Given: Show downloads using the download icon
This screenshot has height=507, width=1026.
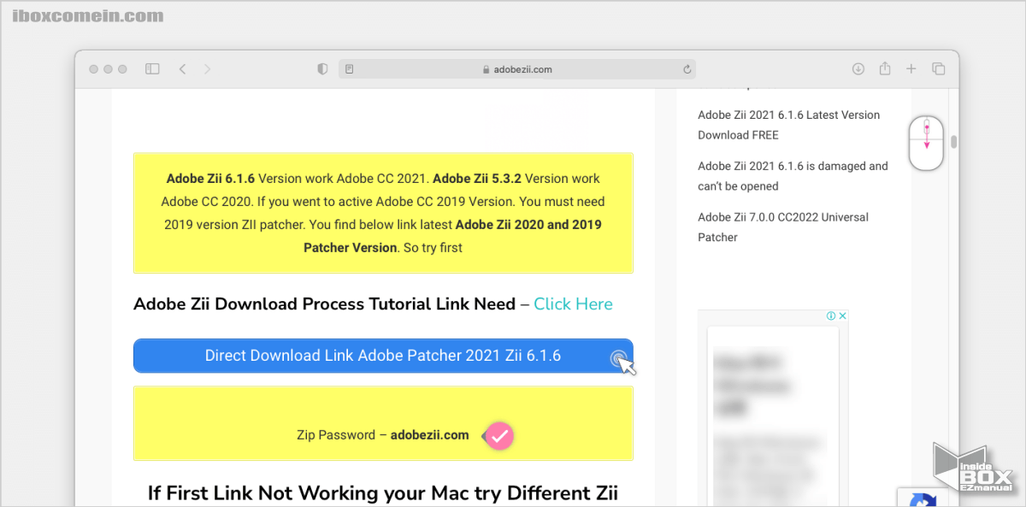Looking at the screenshot, I should (x=858, y=69).
